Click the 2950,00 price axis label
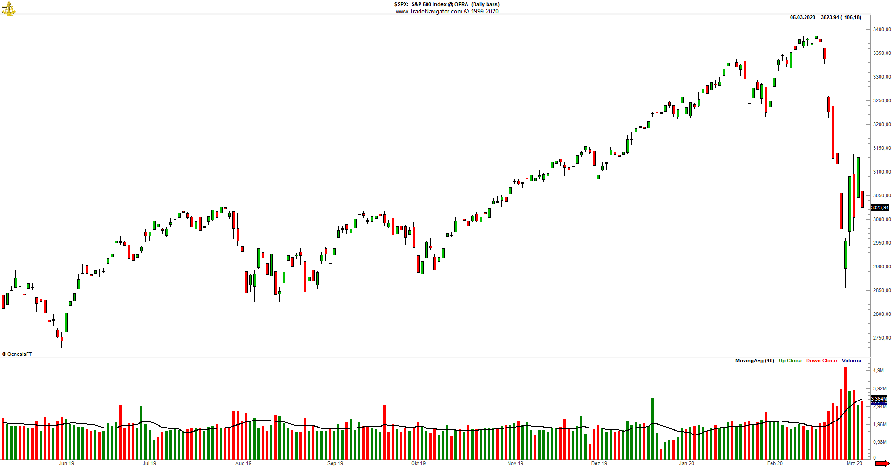 pos(882,243)
